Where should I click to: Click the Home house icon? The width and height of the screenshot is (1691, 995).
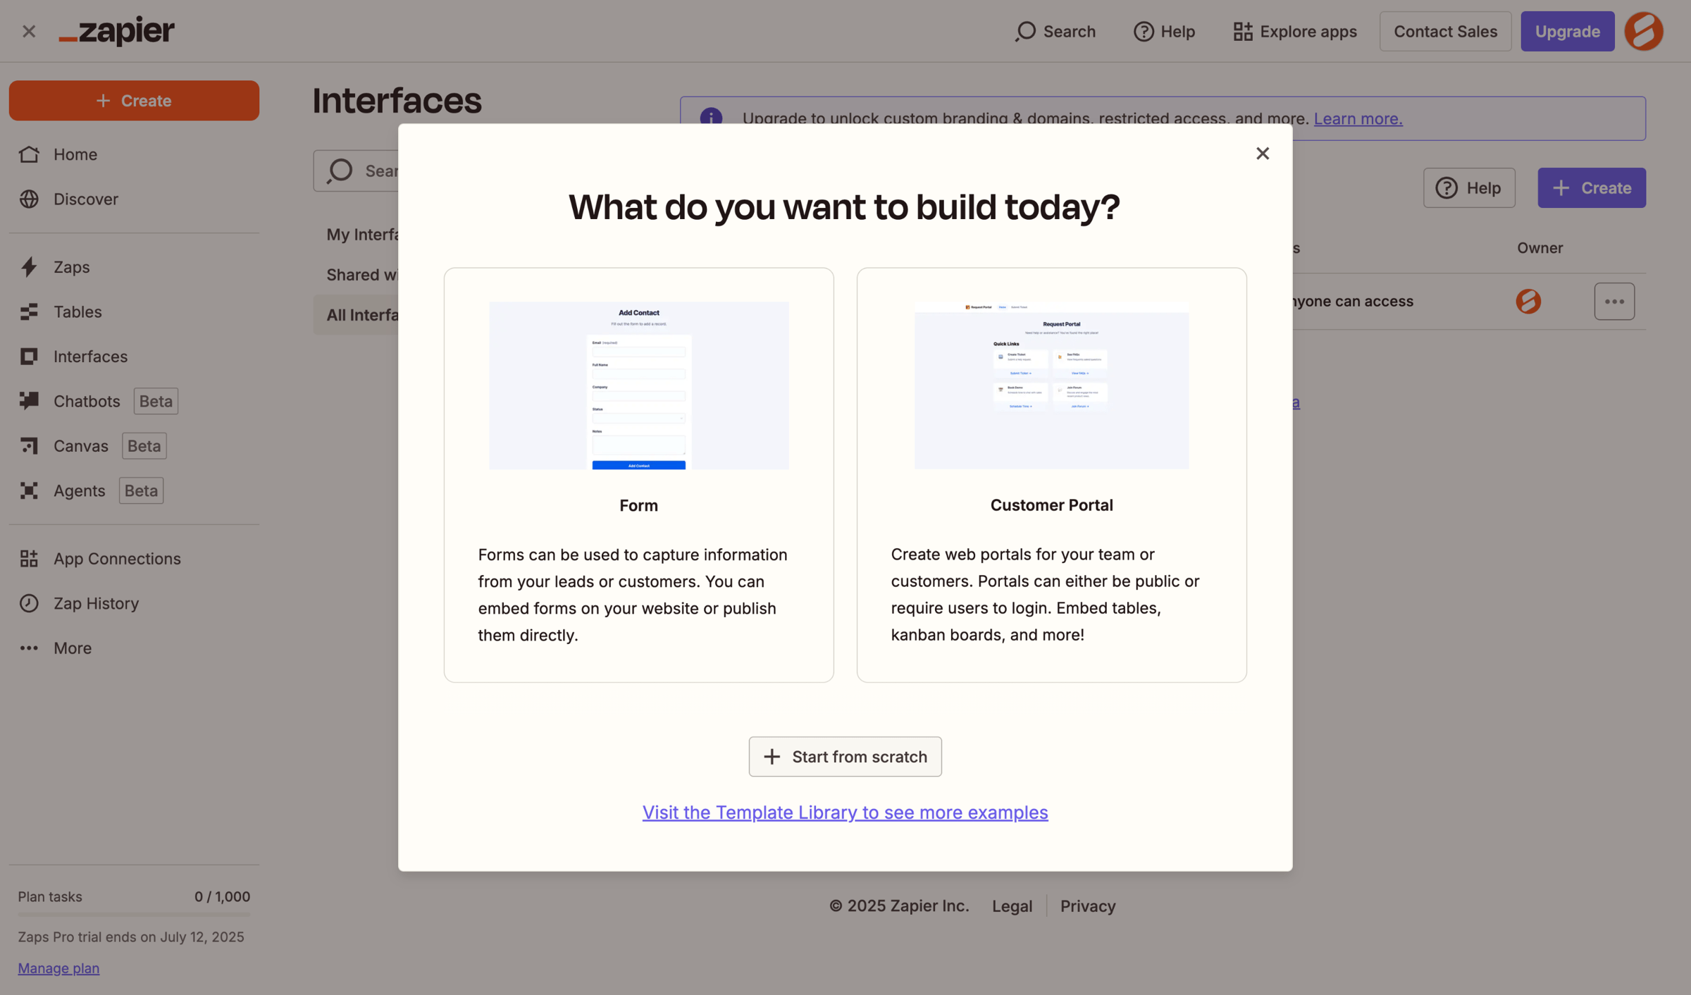[29, 154]
